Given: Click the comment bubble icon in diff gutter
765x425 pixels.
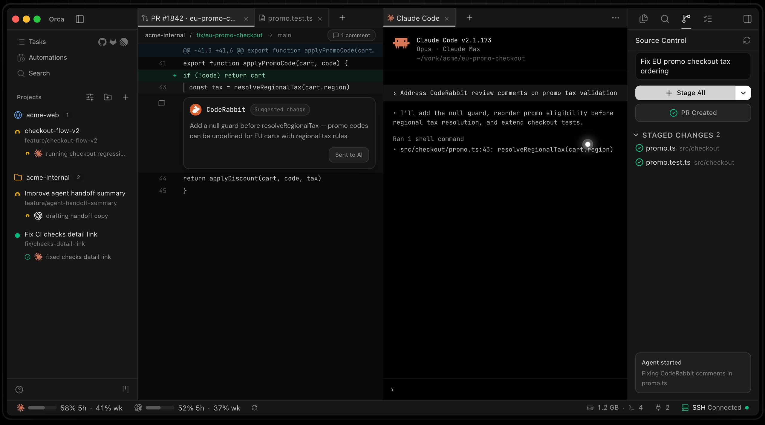Looking at the screenshot, I should coord(162,103).
